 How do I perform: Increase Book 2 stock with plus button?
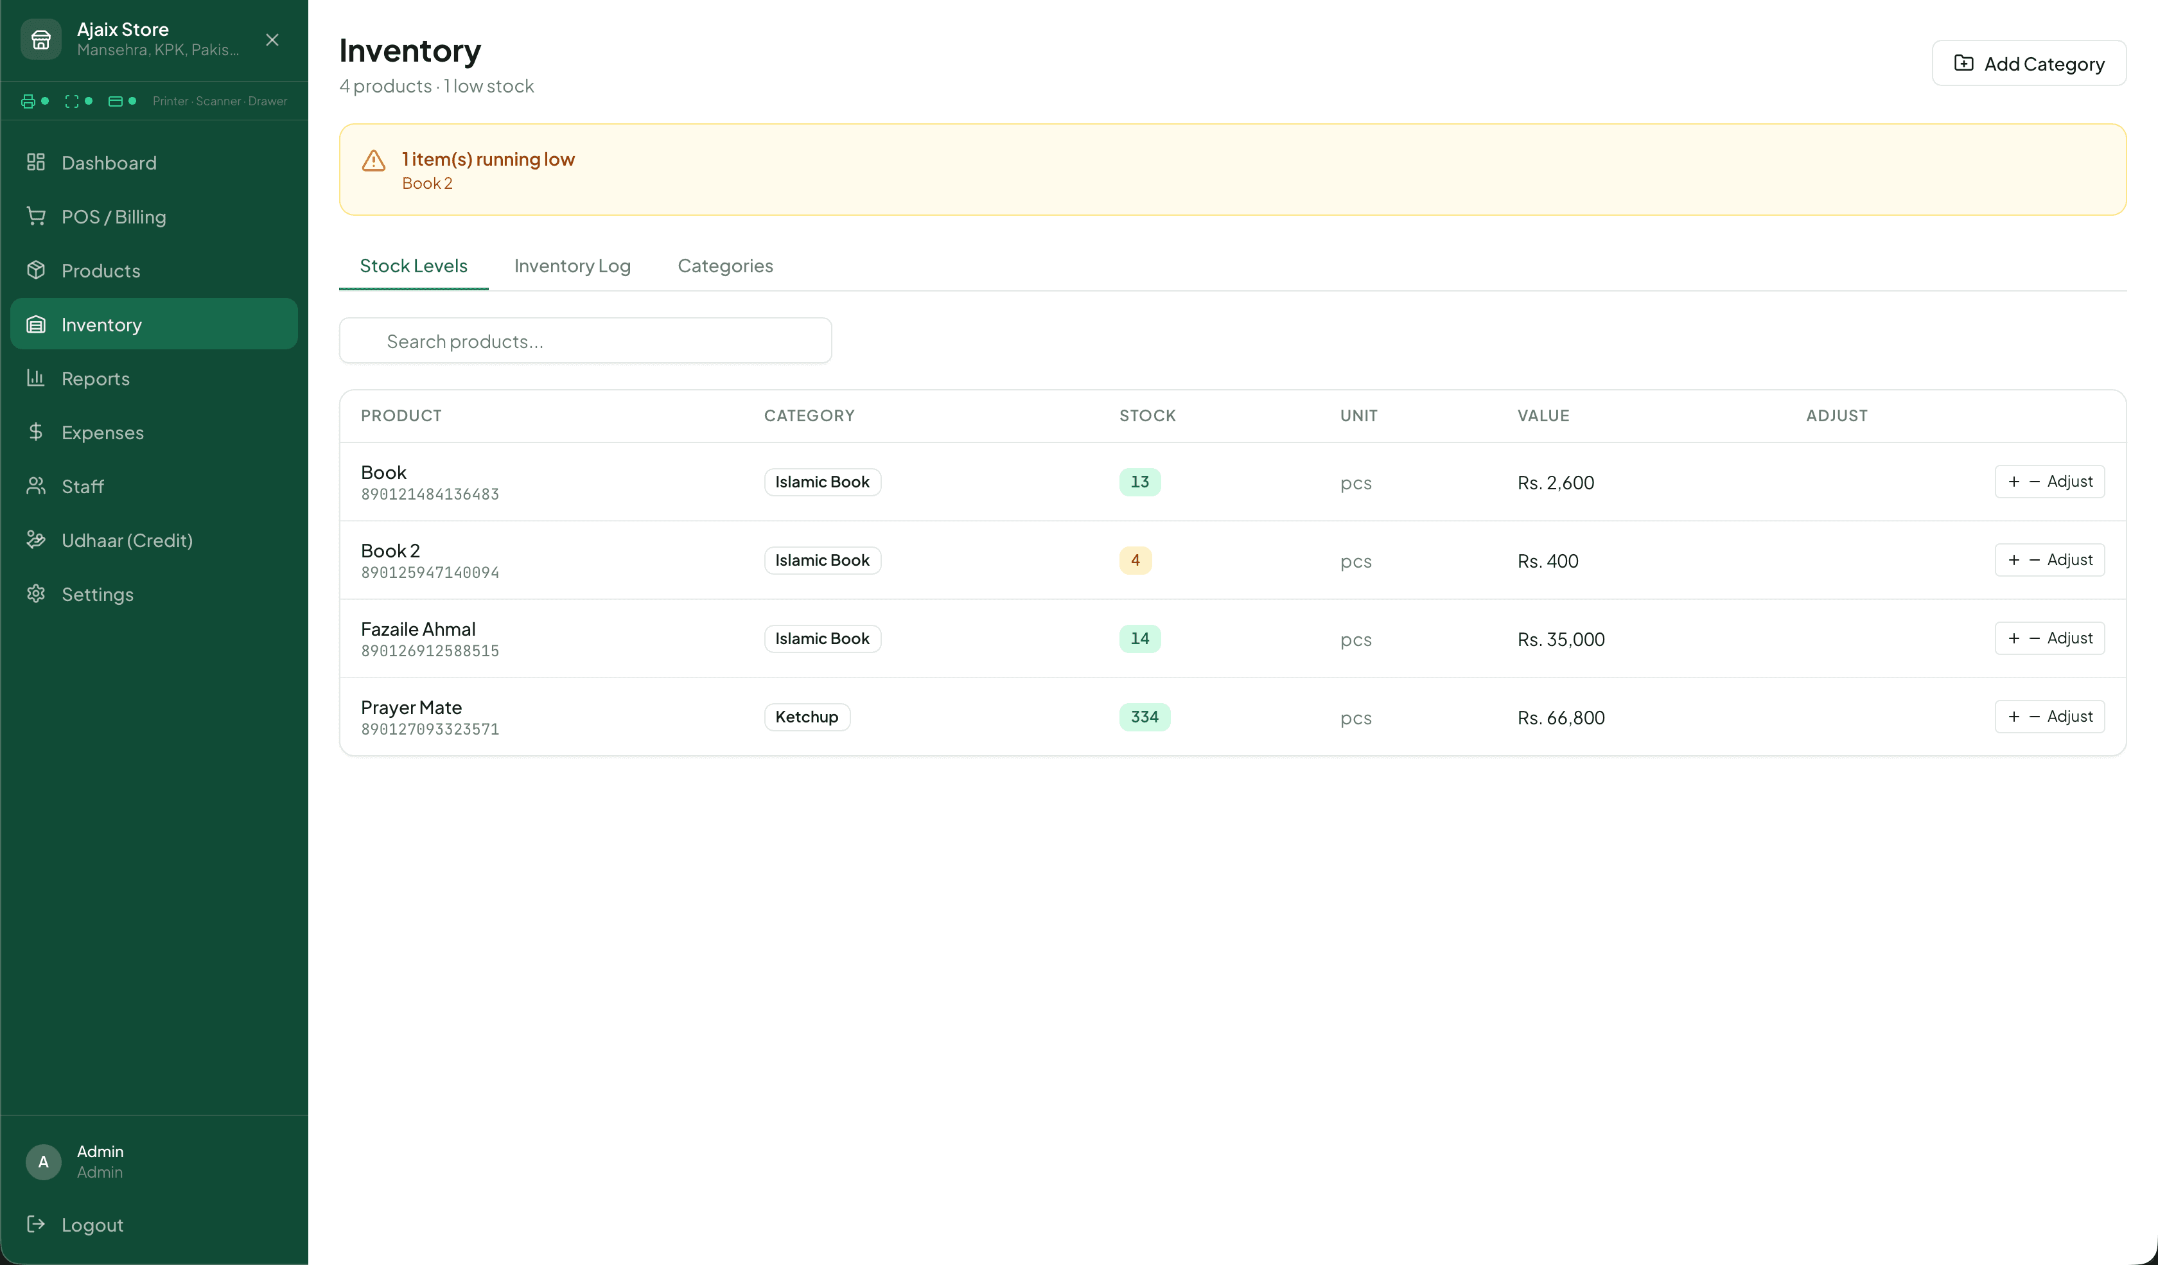click(x=2014, y=560)
